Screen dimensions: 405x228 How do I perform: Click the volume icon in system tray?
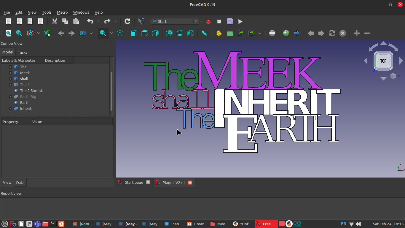click(358, 224)
